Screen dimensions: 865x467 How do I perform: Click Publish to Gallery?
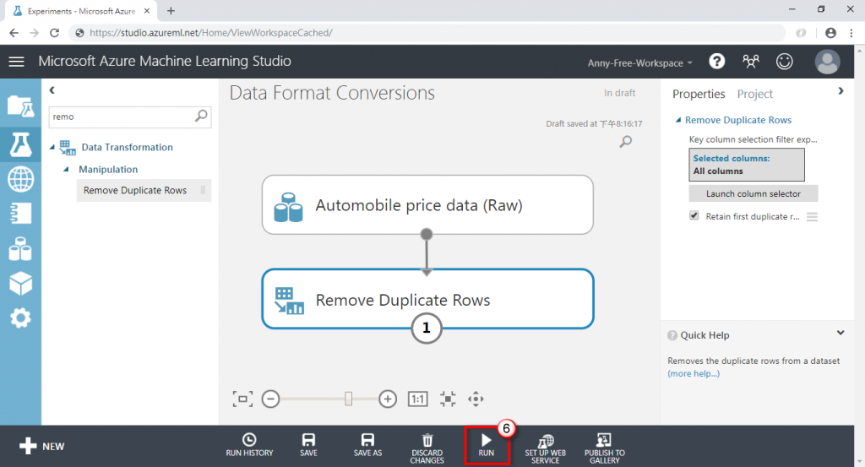point(605,448)
